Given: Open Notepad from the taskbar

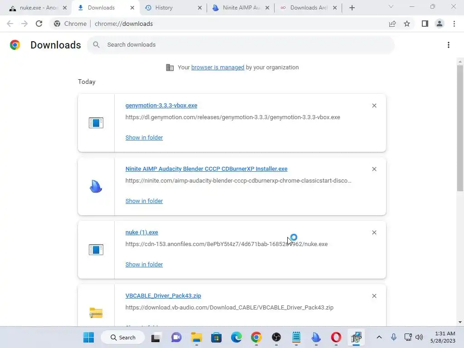Looking at the screenshot, I should (x=296, y=337).
